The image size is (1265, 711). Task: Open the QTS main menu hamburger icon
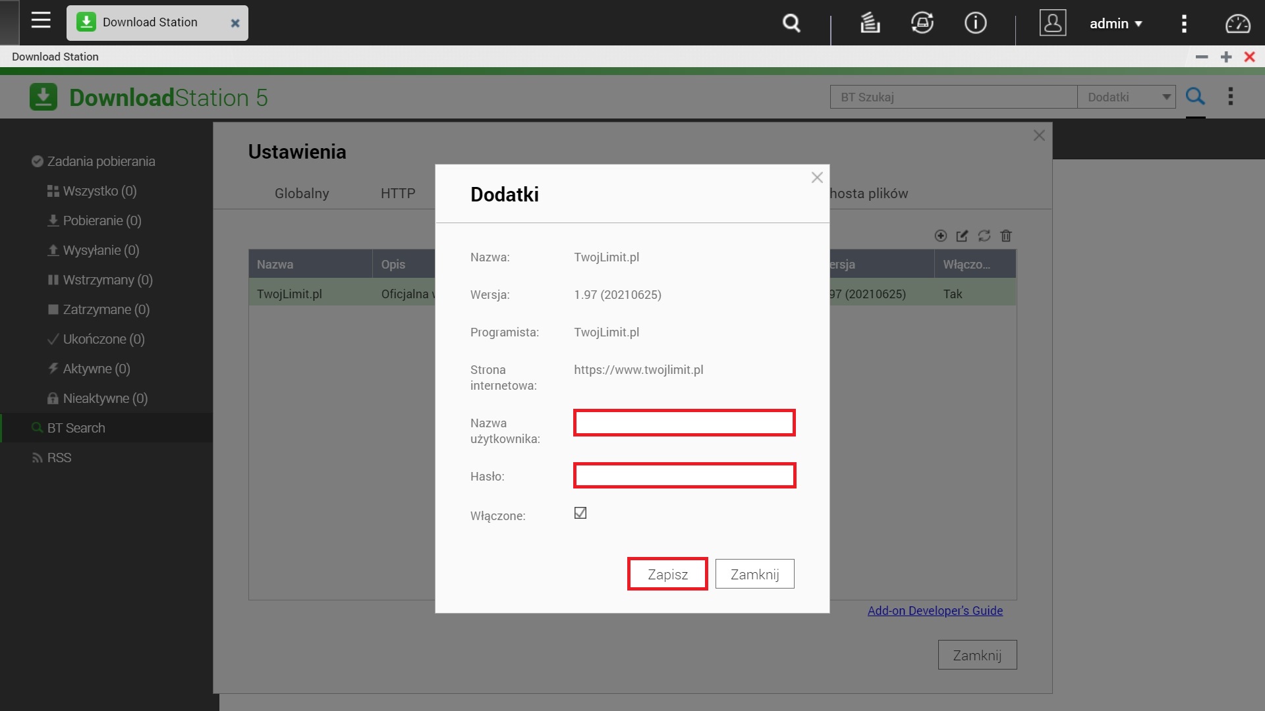[41, 20]
